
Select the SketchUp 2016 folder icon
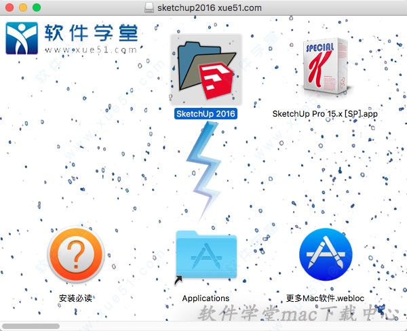point(206,70)
